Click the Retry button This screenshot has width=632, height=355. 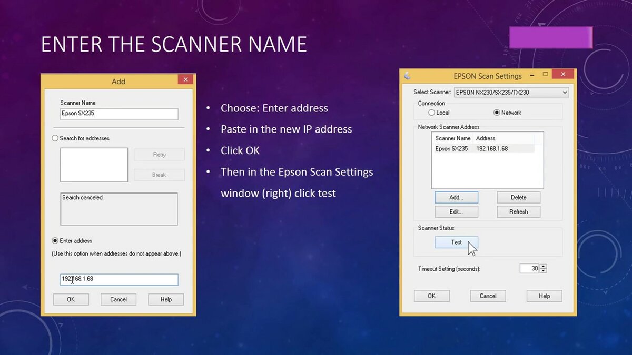point(159,155)
